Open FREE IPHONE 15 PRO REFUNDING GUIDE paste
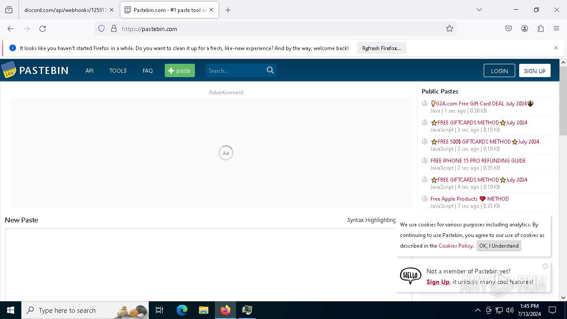This screenshot has width=567, height=319. pos(478,161)
